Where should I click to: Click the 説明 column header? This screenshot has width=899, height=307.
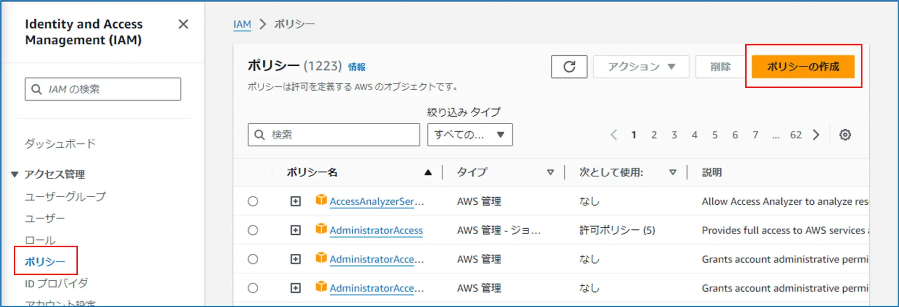712,172
